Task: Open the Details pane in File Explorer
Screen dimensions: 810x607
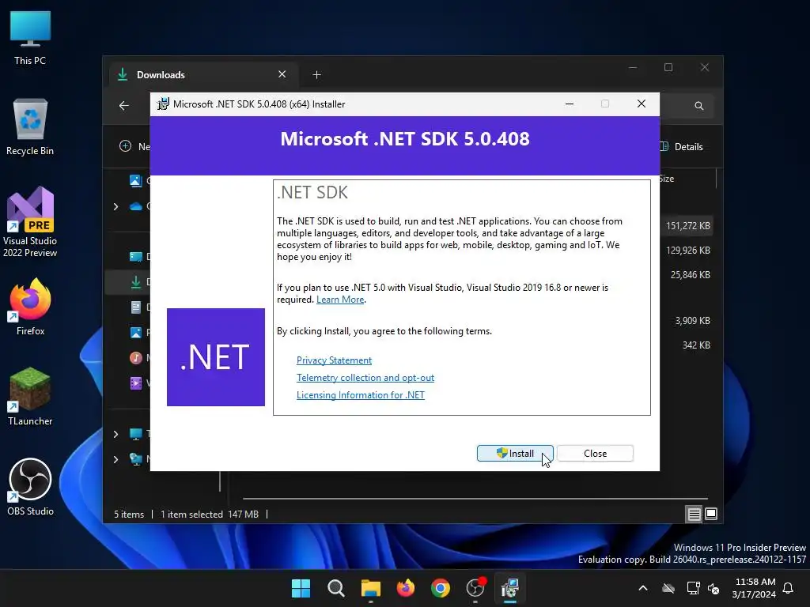Action: point(682,146)
